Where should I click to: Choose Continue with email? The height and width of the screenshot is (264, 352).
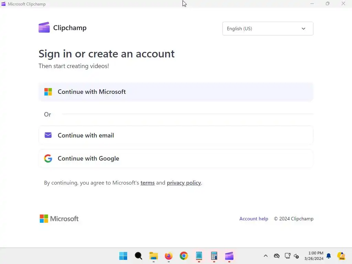[x=176, y=135]
